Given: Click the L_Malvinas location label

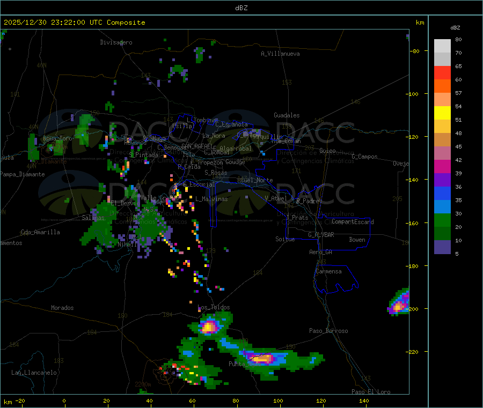Looking at the screenshot, I should [211, 199].
